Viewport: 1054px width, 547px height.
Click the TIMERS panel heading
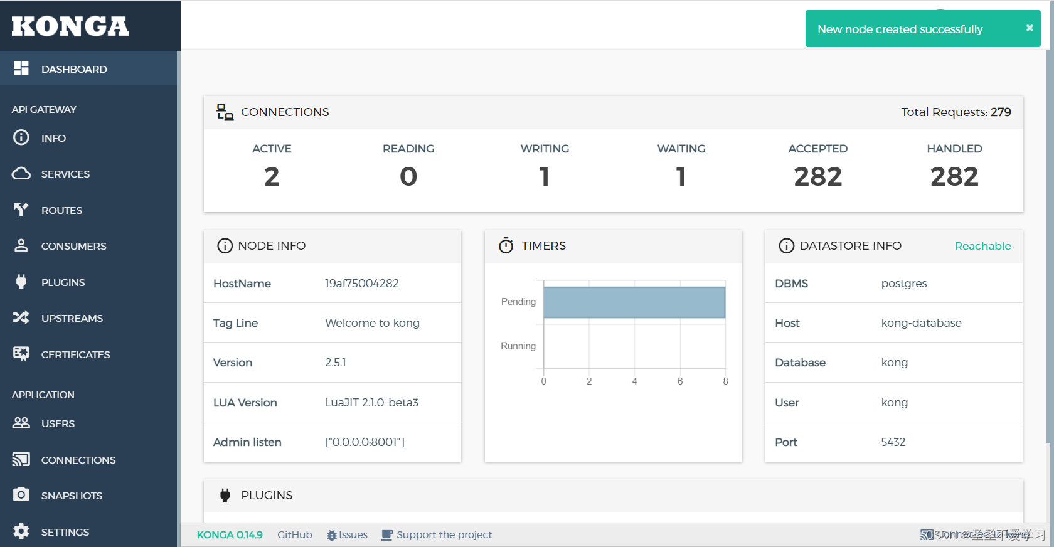(544, 246)
